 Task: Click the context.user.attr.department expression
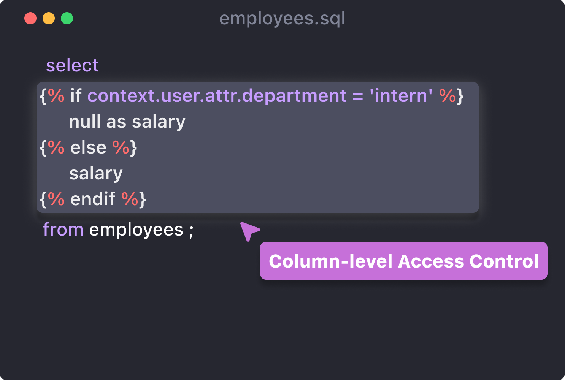pyautogui.click(x=217, y=96)
